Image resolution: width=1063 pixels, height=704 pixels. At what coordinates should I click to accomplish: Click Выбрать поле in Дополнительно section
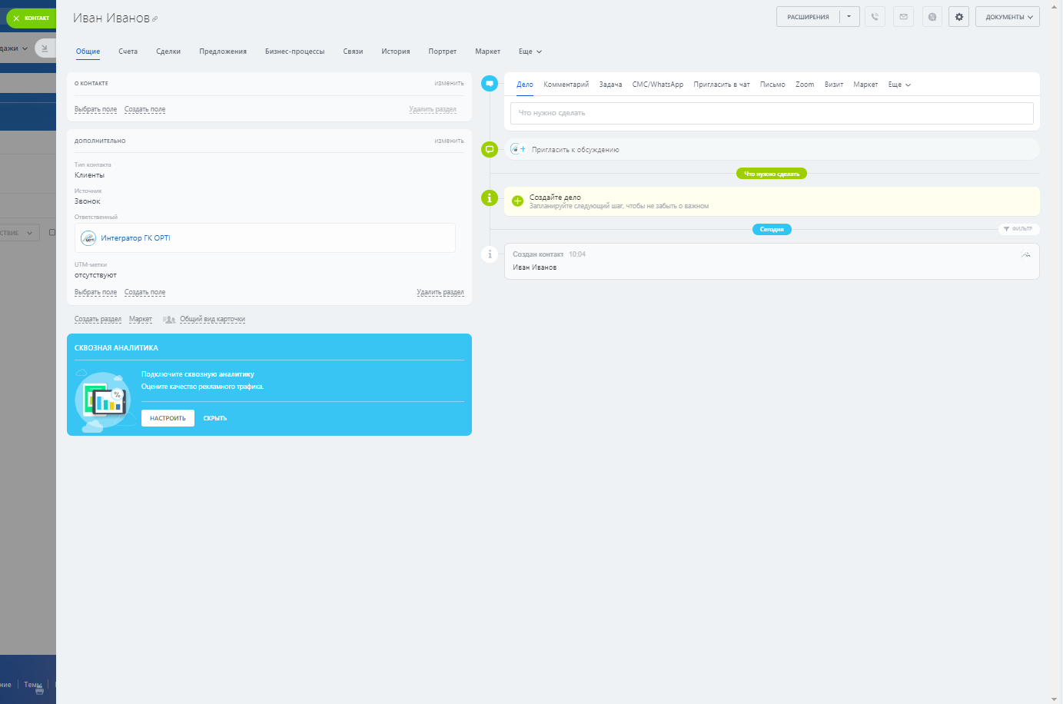click(95, 292)
